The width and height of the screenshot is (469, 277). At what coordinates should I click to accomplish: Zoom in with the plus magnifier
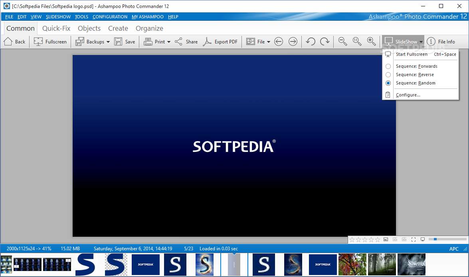pos(371,41)
